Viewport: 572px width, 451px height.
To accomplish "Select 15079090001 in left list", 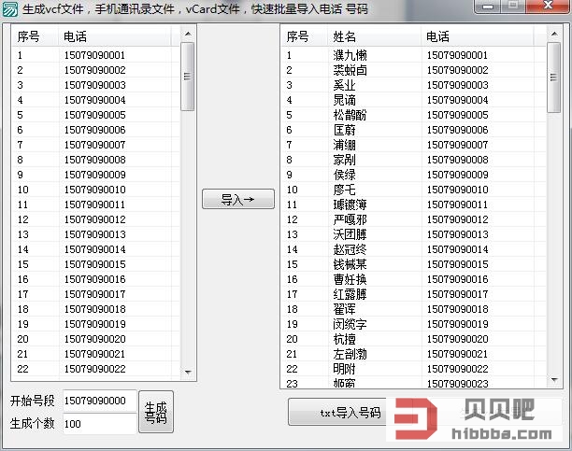I will tap(94, 55).
